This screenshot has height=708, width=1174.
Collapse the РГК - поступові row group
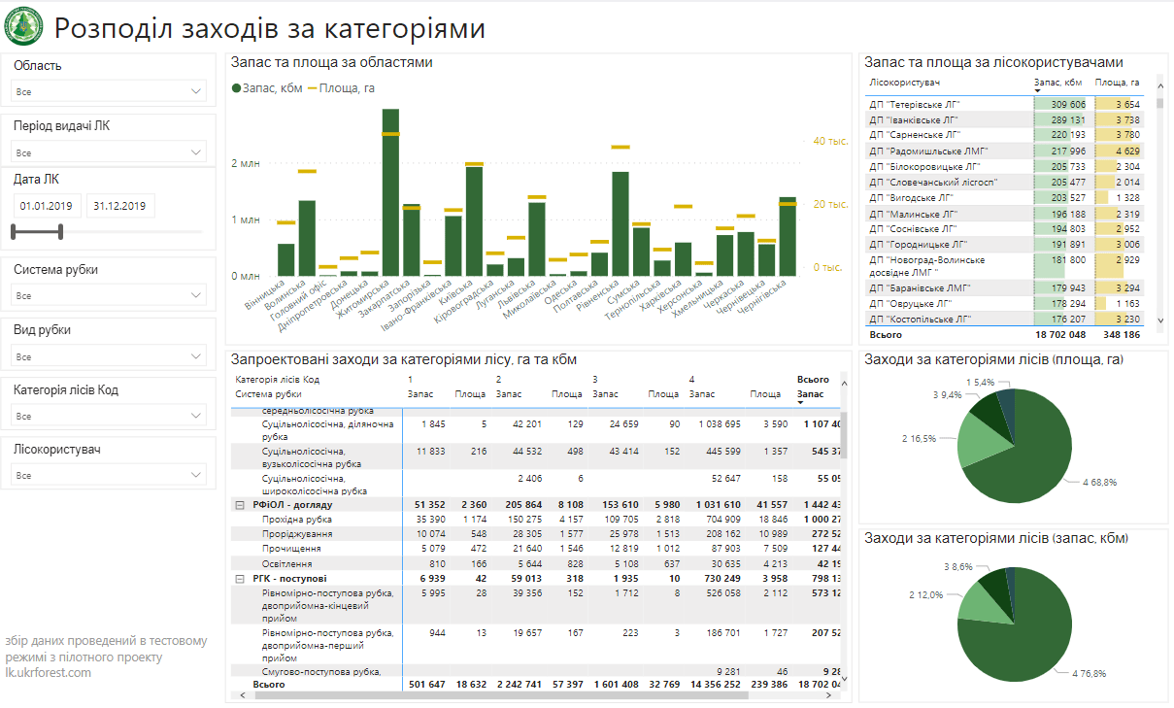click(239, 579)
